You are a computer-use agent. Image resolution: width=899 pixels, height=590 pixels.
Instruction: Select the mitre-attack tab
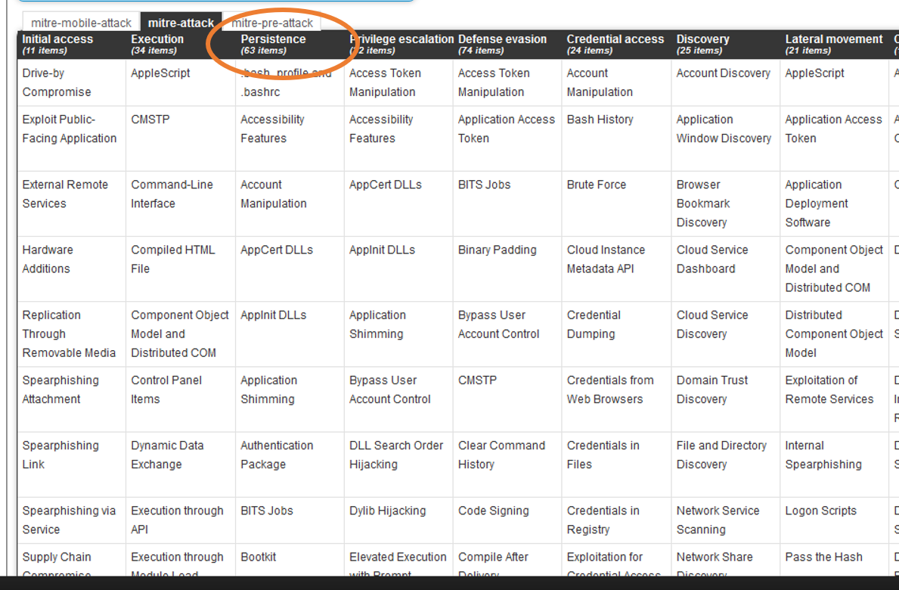pyautogui.click(x=181, y=23)
